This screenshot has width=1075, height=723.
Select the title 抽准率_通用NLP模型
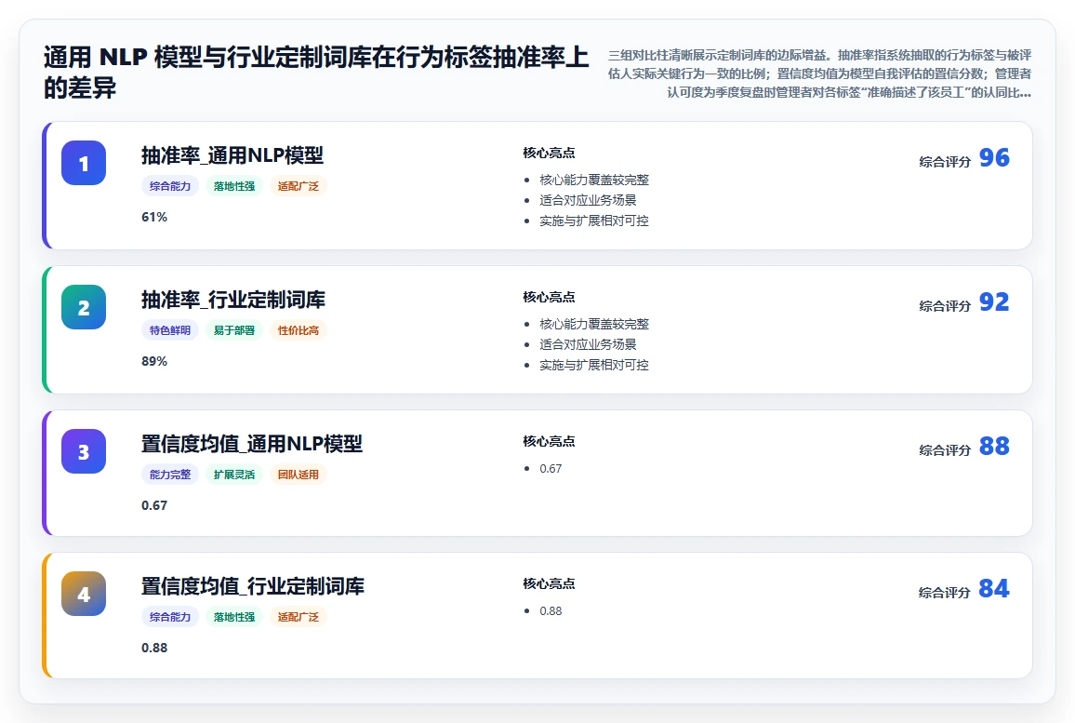232,155
